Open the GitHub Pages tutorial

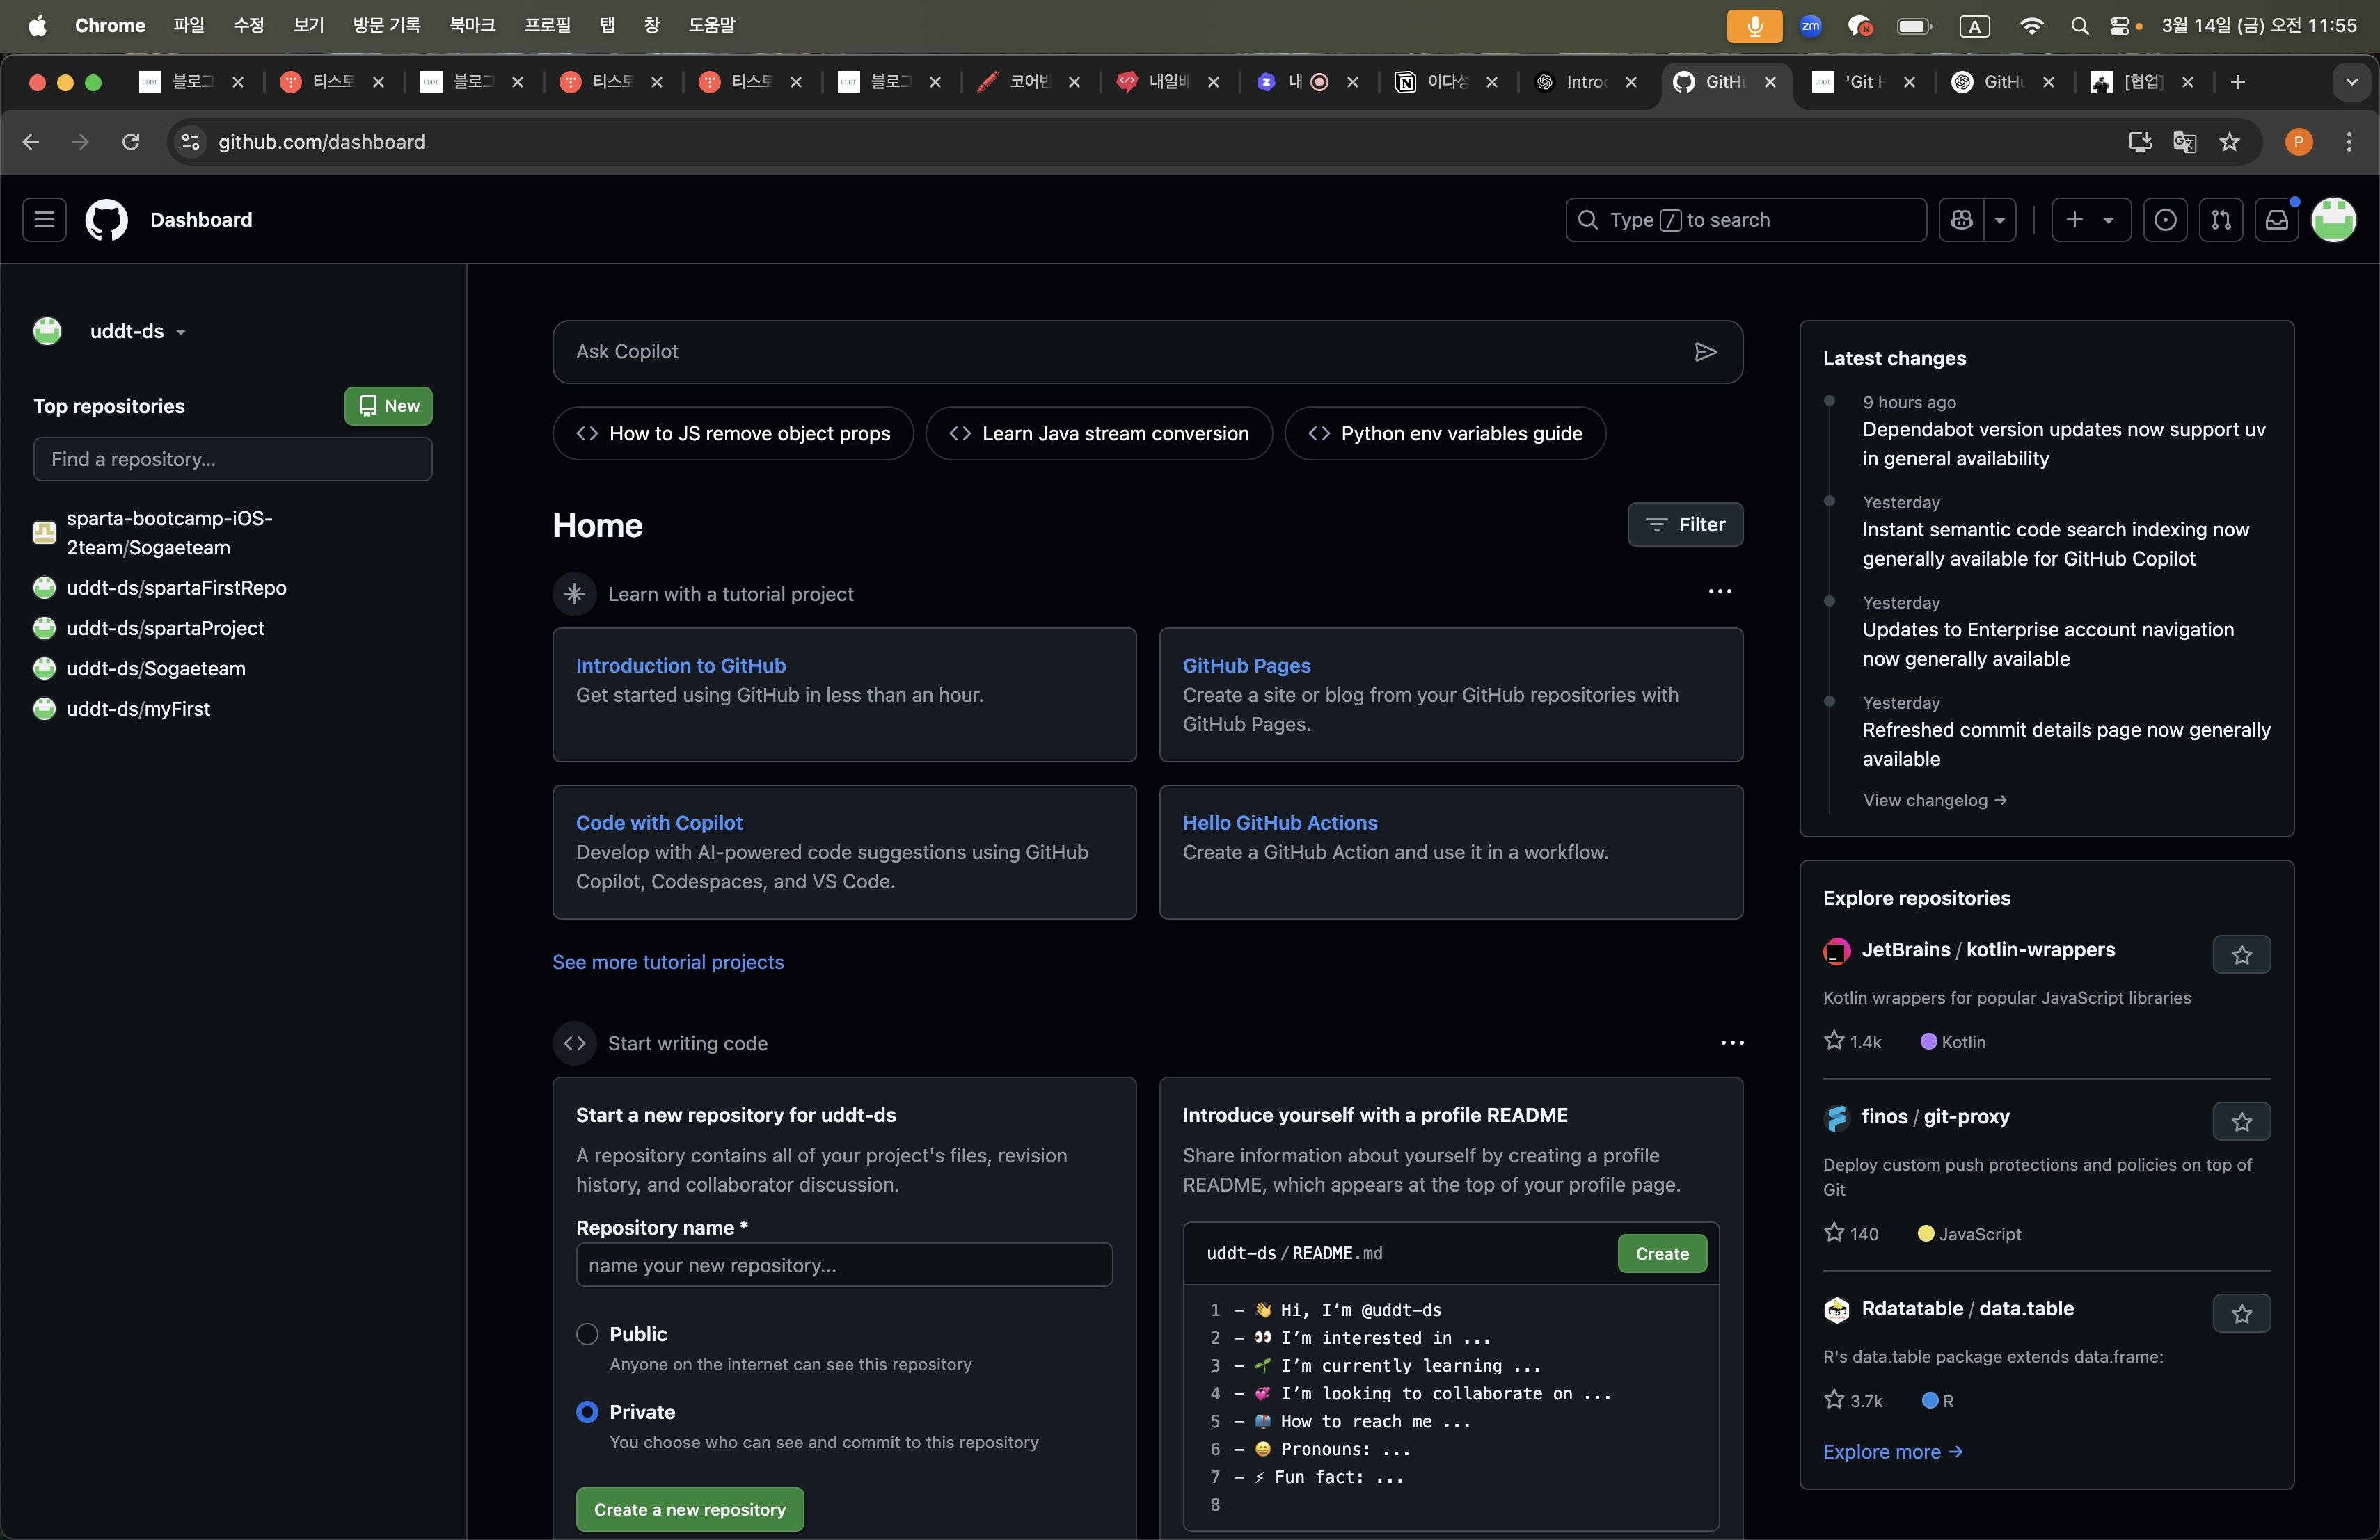1246,666
